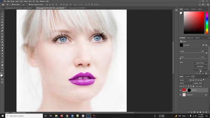This screenshot has height=118, width=210.
Task: Add a layer style (fx) icon
Action: coord(192,112)
